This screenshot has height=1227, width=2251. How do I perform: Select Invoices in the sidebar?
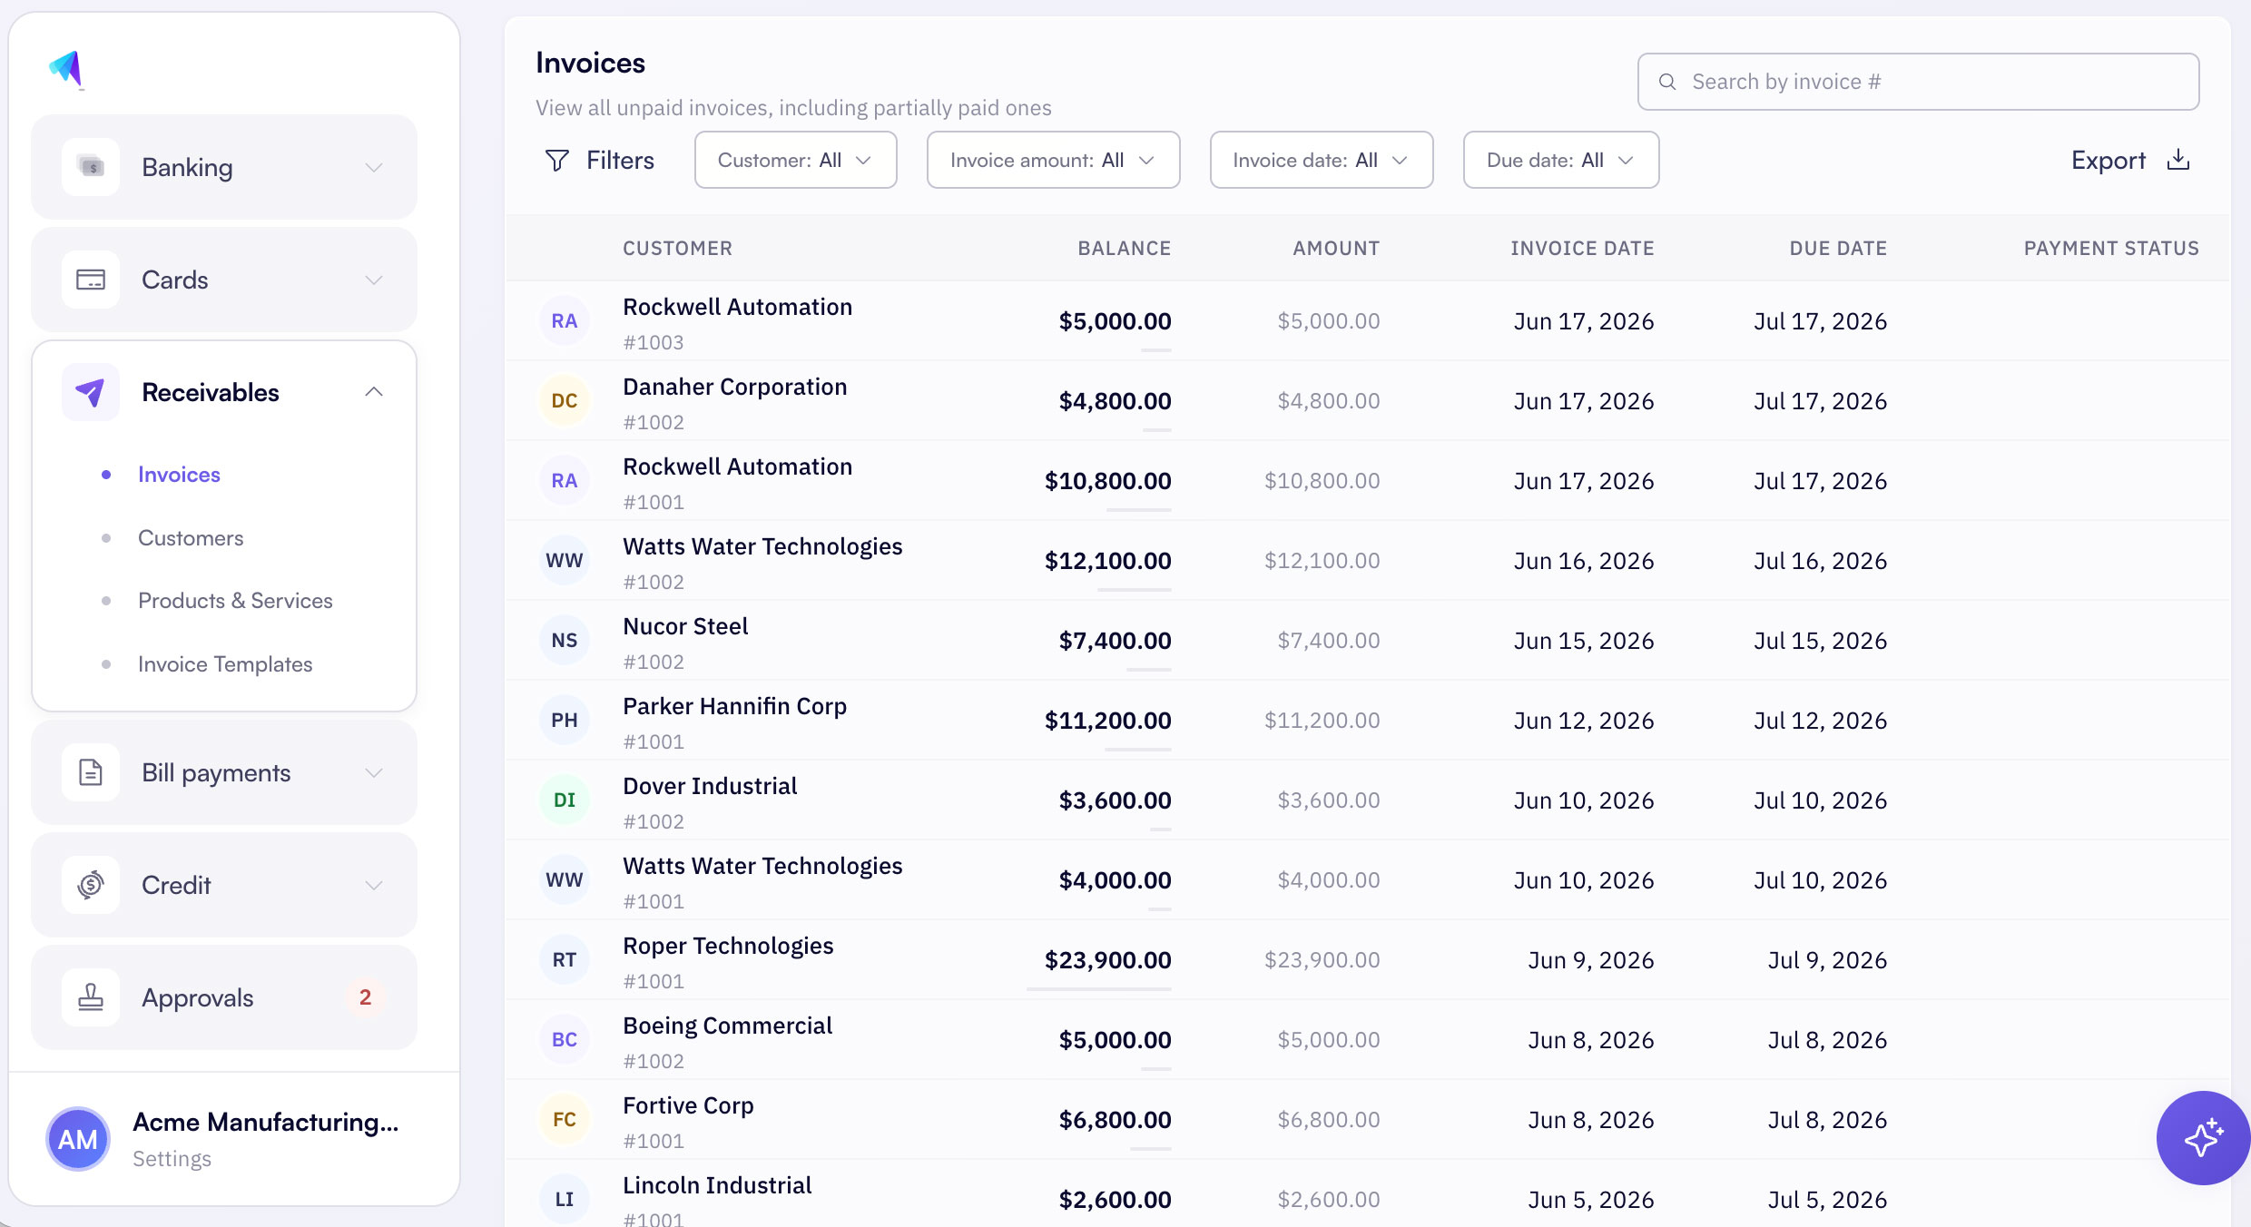(179, 475)
